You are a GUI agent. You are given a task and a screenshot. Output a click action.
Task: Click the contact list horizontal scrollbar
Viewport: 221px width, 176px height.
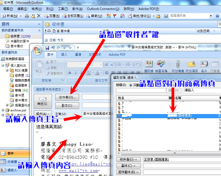(169, 153)
